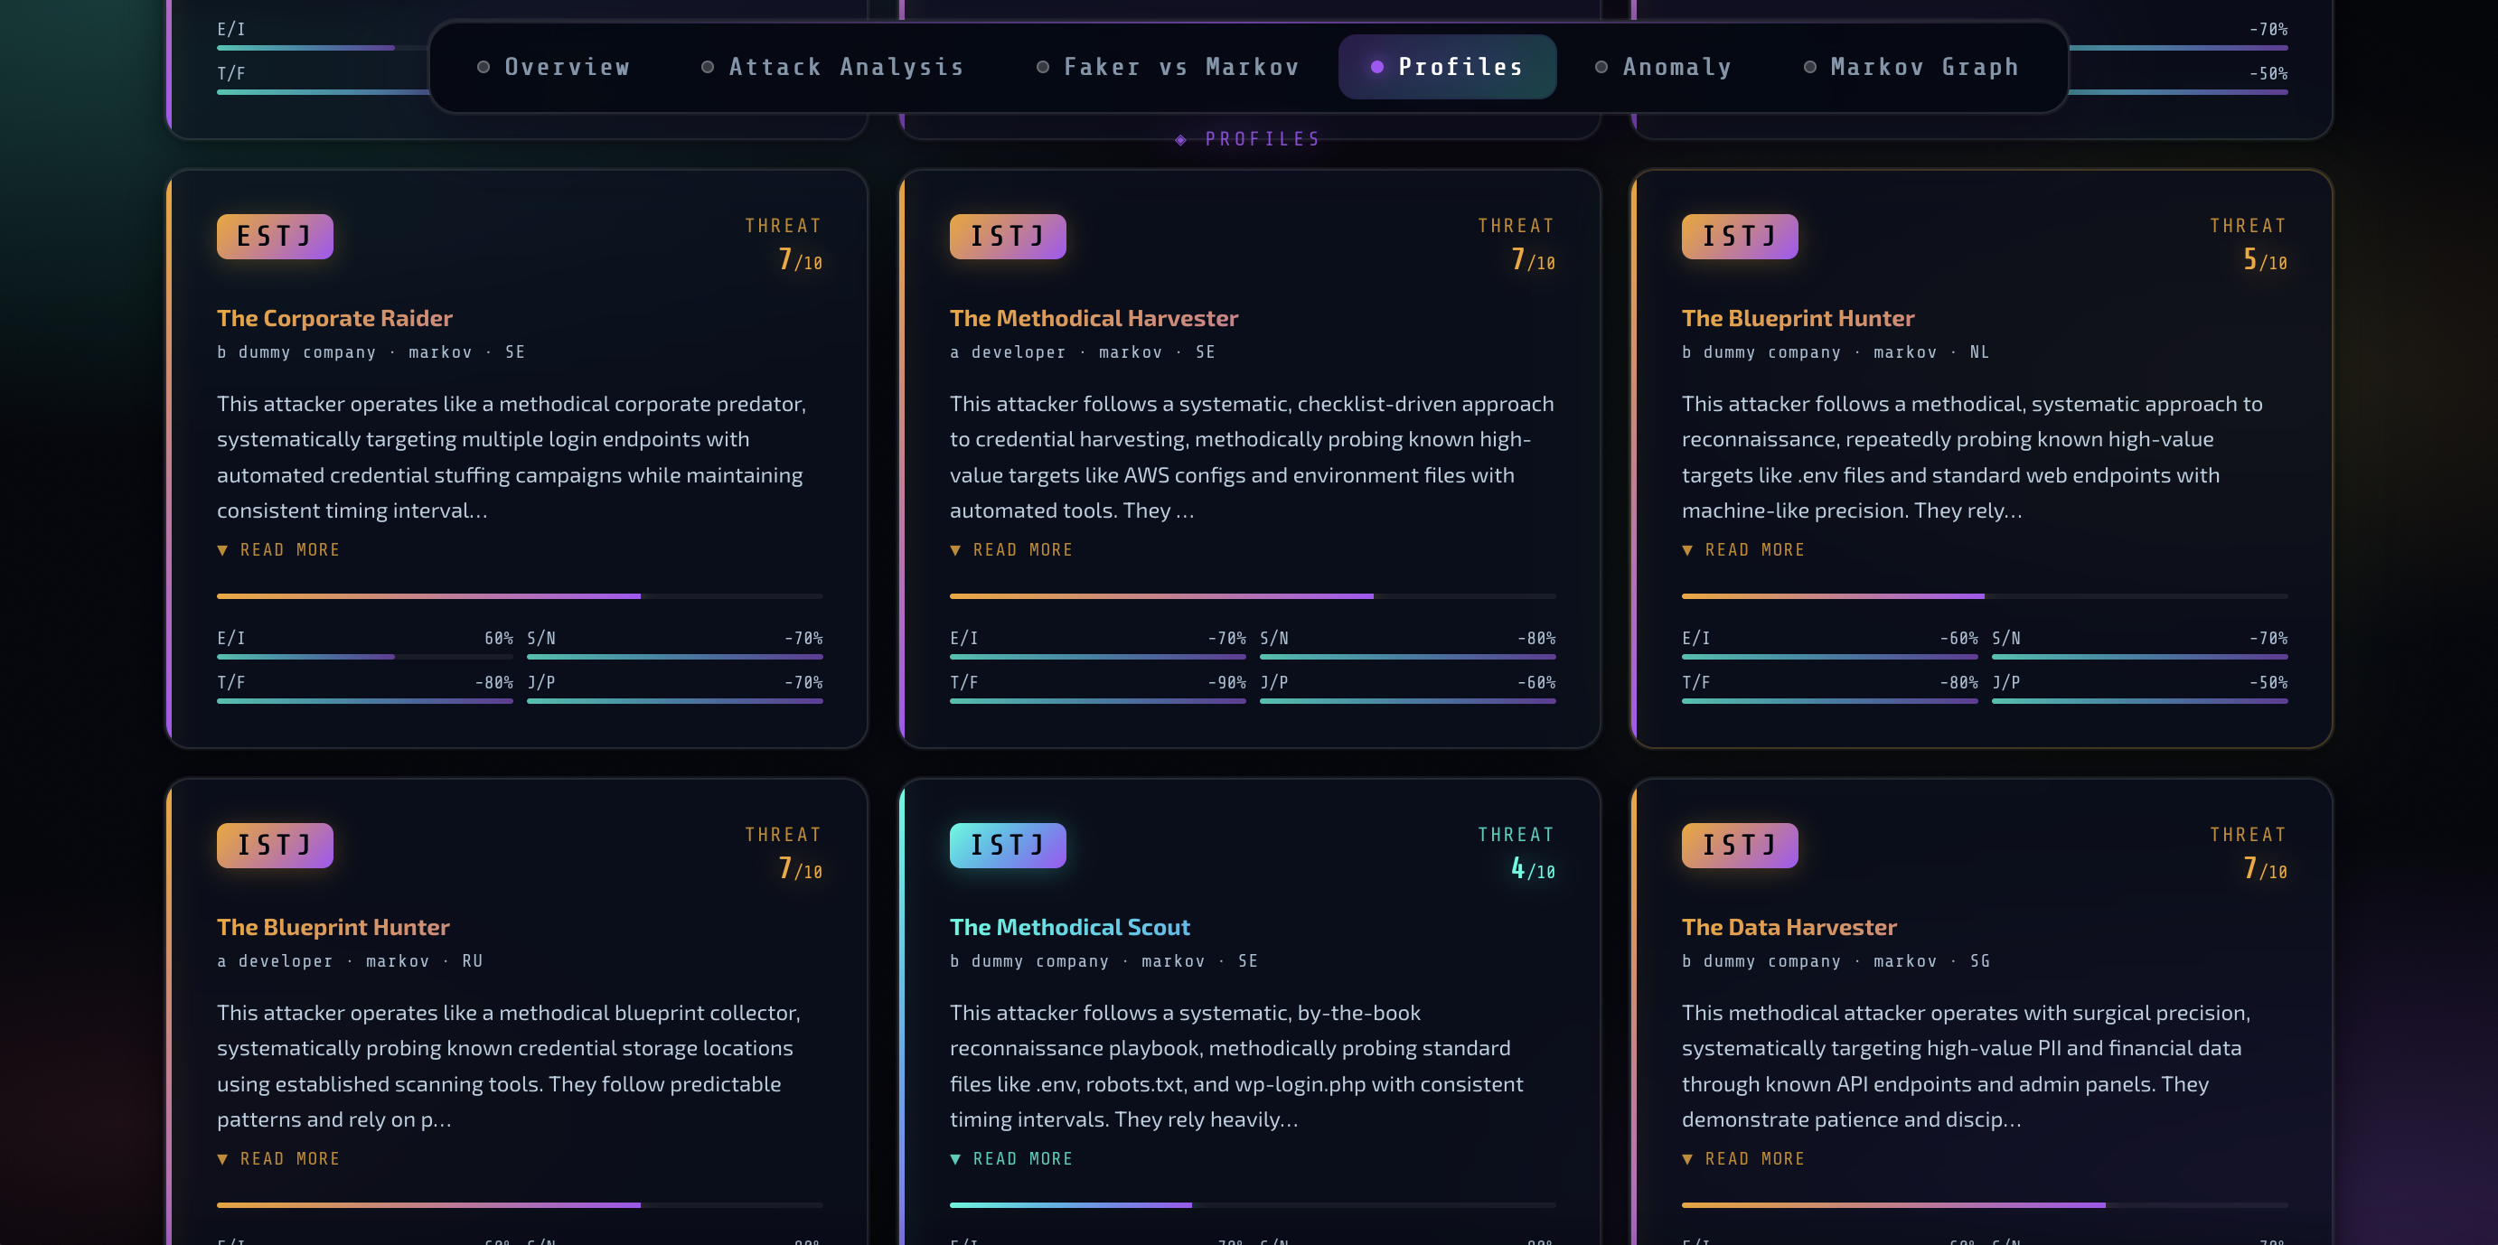Expand READ MORE on The Methodical Harvester
This screenshot has height=1245, width=2498.
pos(1011,550)
